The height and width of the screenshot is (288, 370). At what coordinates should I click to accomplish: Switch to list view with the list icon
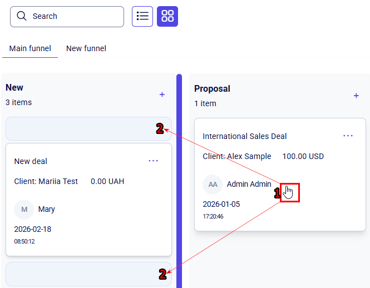click(x=142, y=16)
